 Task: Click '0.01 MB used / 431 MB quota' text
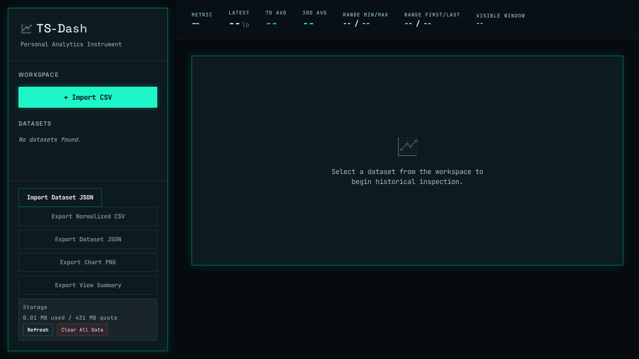tap(70, 318)
